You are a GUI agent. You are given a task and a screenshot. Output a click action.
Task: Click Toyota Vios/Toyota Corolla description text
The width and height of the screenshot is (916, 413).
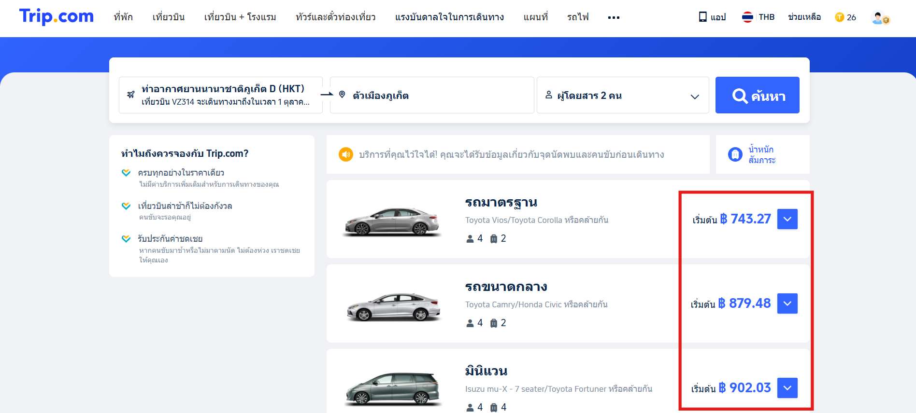pyautogui.click(x=537, y=220)
